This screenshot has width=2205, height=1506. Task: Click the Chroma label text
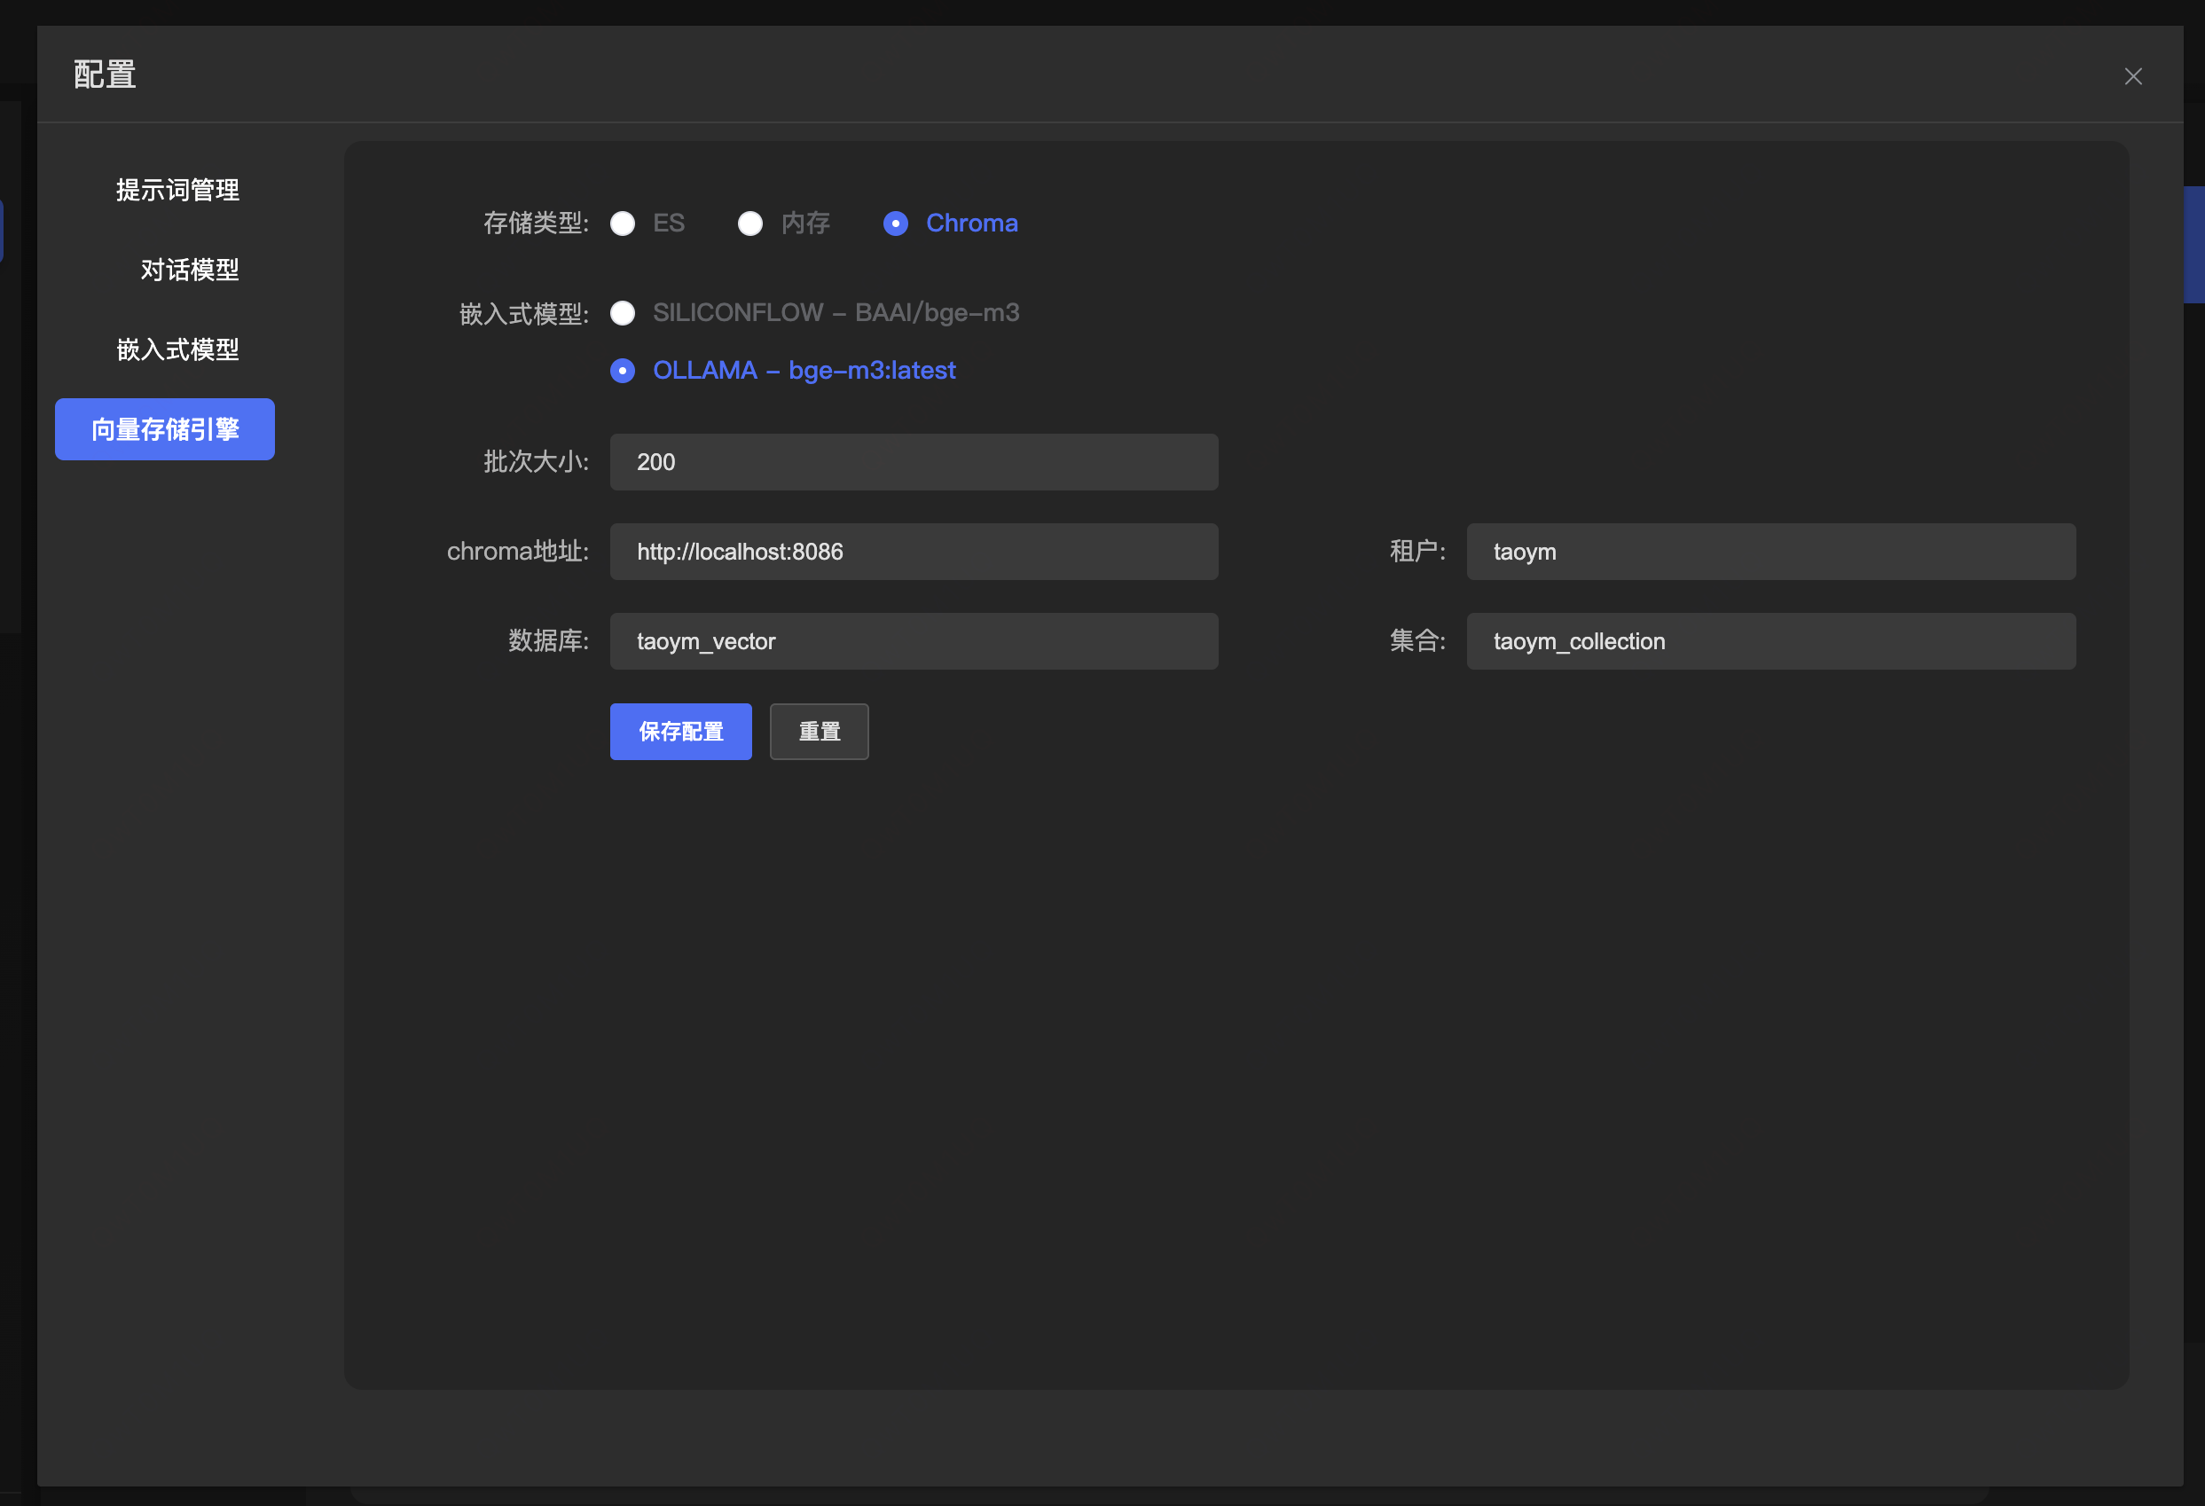tap(970, 223)
